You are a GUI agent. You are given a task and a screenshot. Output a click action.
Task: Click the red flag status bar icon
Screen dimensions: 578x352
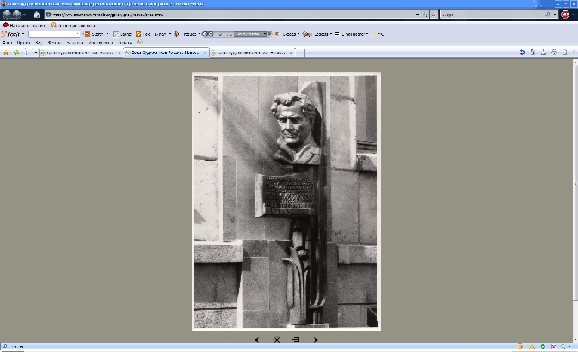tap(553, 347)
